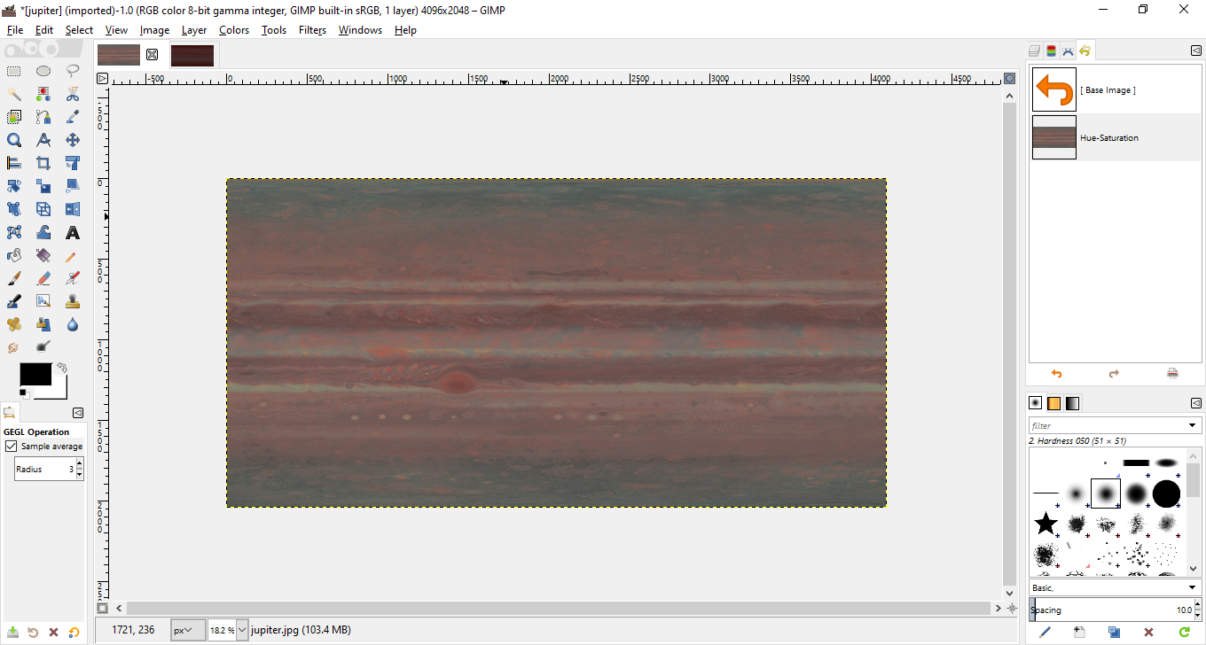Image resolution: width=1206 pixels, height=645 pixels.
Task: Activate the Crop tool
Action: [x=43, y=163]
